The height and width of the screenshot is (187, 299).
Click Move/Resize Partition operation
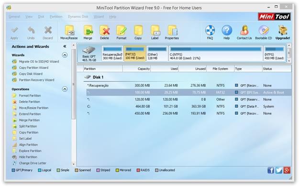(x=33, y=108)
